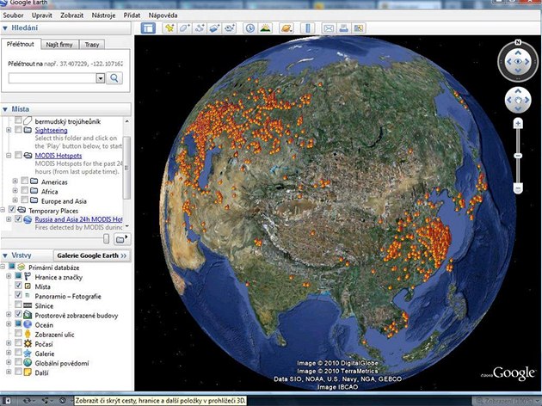Show historical imagery clock icon

(249, 28)
